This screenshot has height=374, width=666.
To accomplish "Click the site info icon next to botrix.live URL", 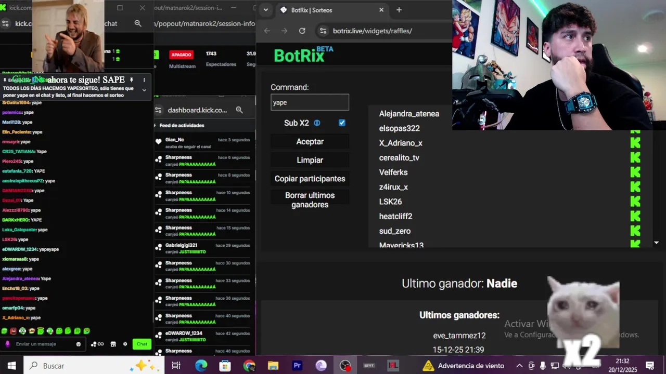I will point(323,31).
